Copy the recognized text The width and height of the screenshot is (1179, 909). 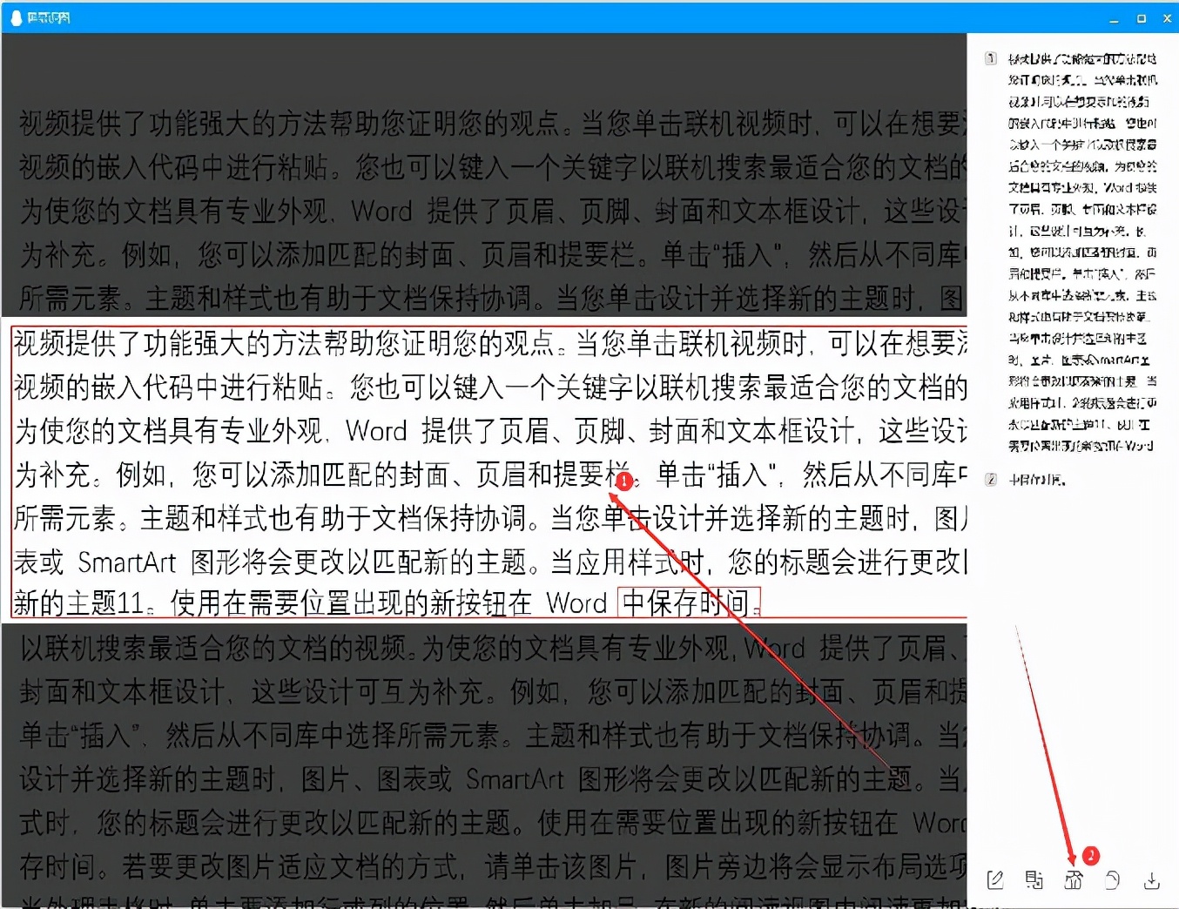coord(1112,880)
